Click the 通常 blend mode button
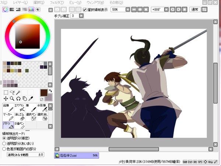 pos(195,10)
